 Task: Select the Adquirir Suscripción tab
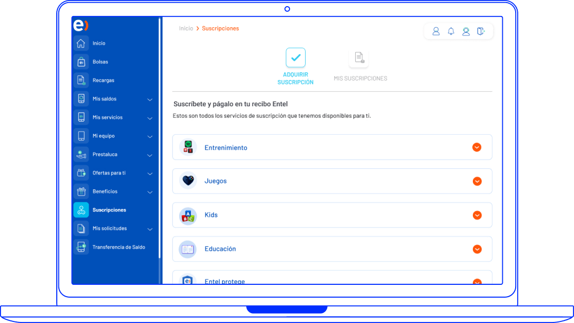[x=295, y=66]
